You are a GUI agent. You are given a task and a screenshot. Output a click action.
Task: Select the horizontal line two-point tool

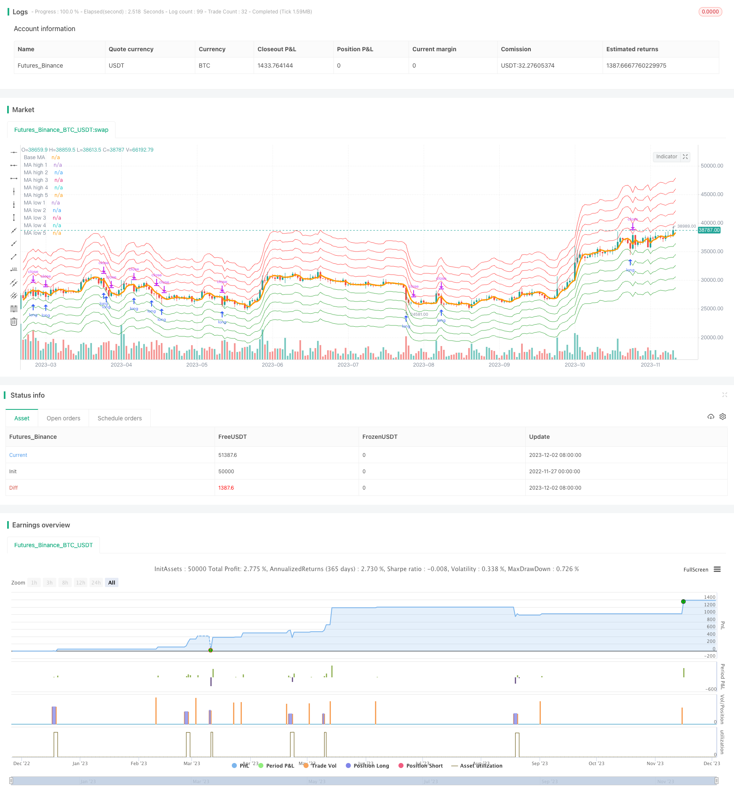tap(14, 165)
